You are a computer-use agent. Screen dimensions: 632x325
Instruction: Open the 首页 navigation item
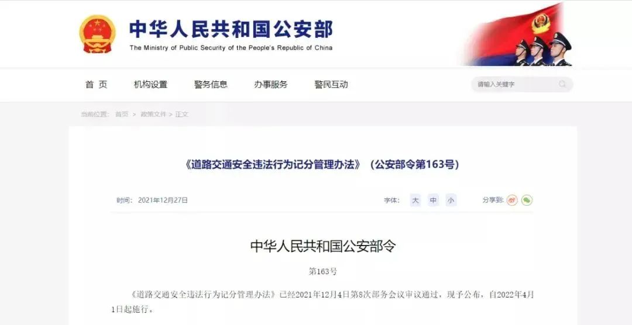(97, 85)
